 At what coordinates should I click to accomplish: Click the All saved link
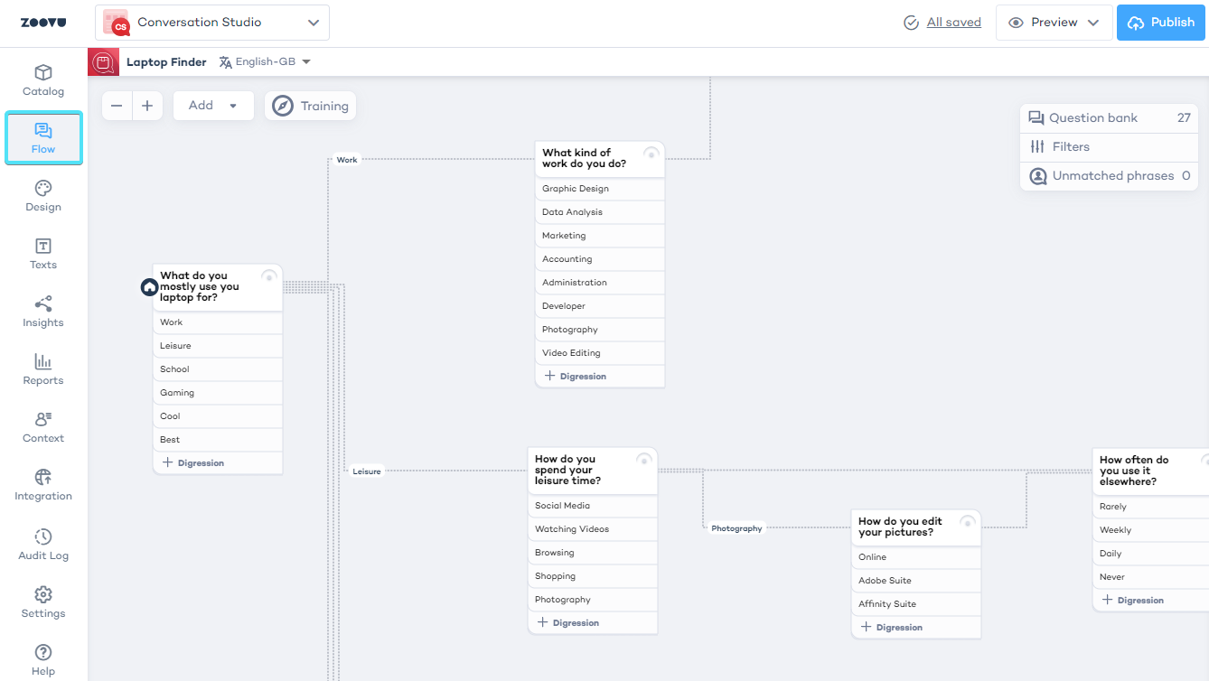pyautogui.click(x=953, y=23)
